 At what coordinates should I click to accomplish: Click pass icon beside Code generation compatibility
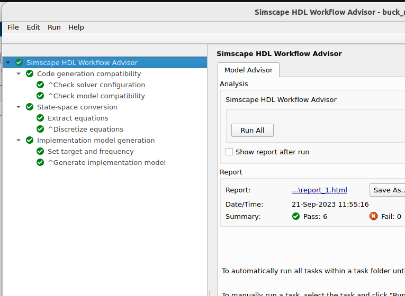pyautogui.click(x=30, y=73)
